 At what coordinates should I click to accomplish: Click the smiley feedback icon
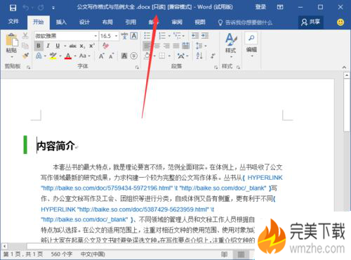click(340, 22)
